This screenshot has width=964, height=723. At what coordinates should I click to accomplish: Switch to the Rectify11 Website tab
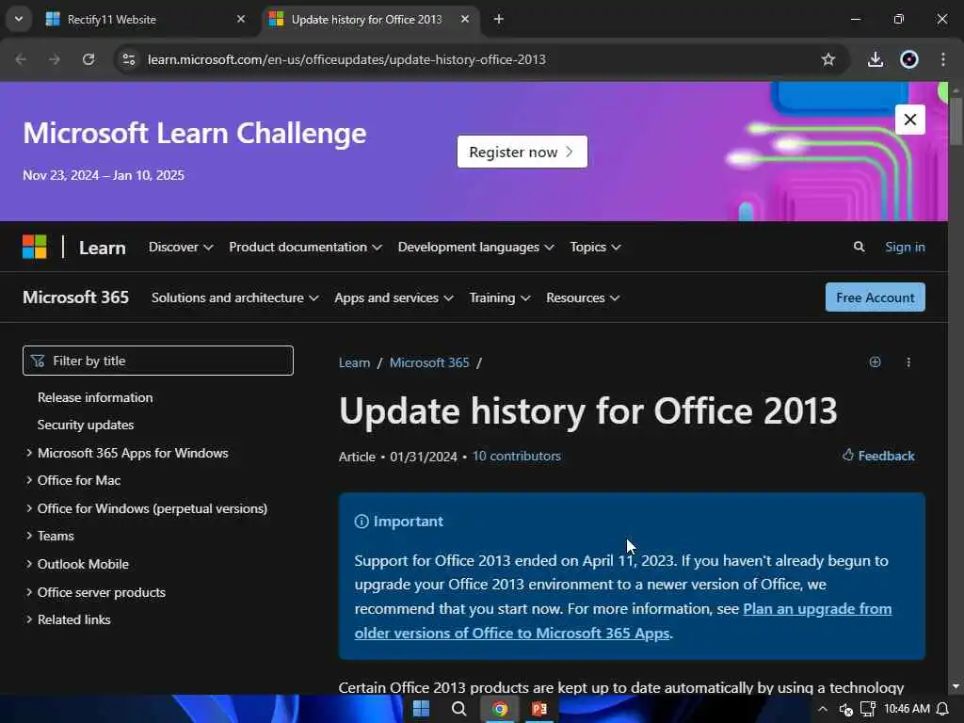coord(146,19)
